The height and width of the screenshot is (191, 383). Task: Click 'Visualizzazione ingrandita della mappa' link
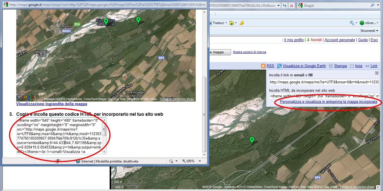pyautogui.click(x=52, y=104)
